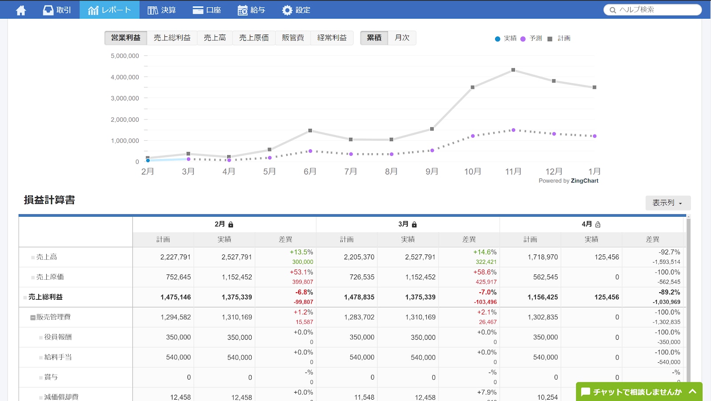Viewport: 711px width, 401px height.
Task: Toggle 実績 series in chart legend
Action: pyautogui.click(x=506, y=39)
